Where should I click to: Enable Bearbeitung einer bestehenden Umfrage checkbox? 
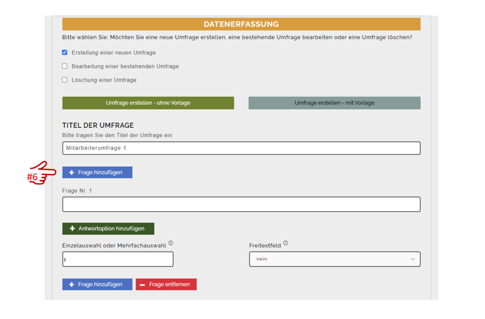point(65,66)
